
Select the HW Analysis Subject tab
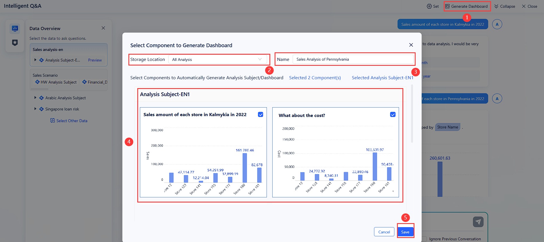[56, 82]
